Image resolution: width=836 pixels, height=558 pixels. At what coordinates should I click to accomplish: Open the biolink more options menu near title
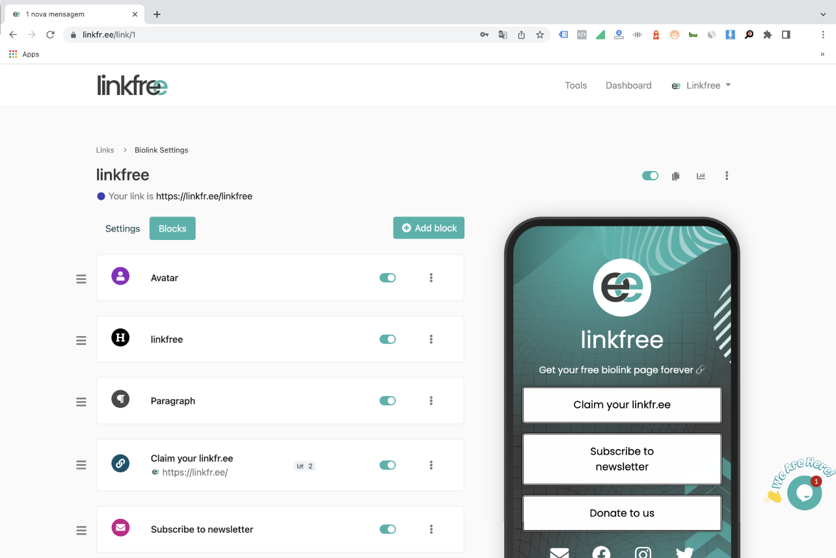727,176
